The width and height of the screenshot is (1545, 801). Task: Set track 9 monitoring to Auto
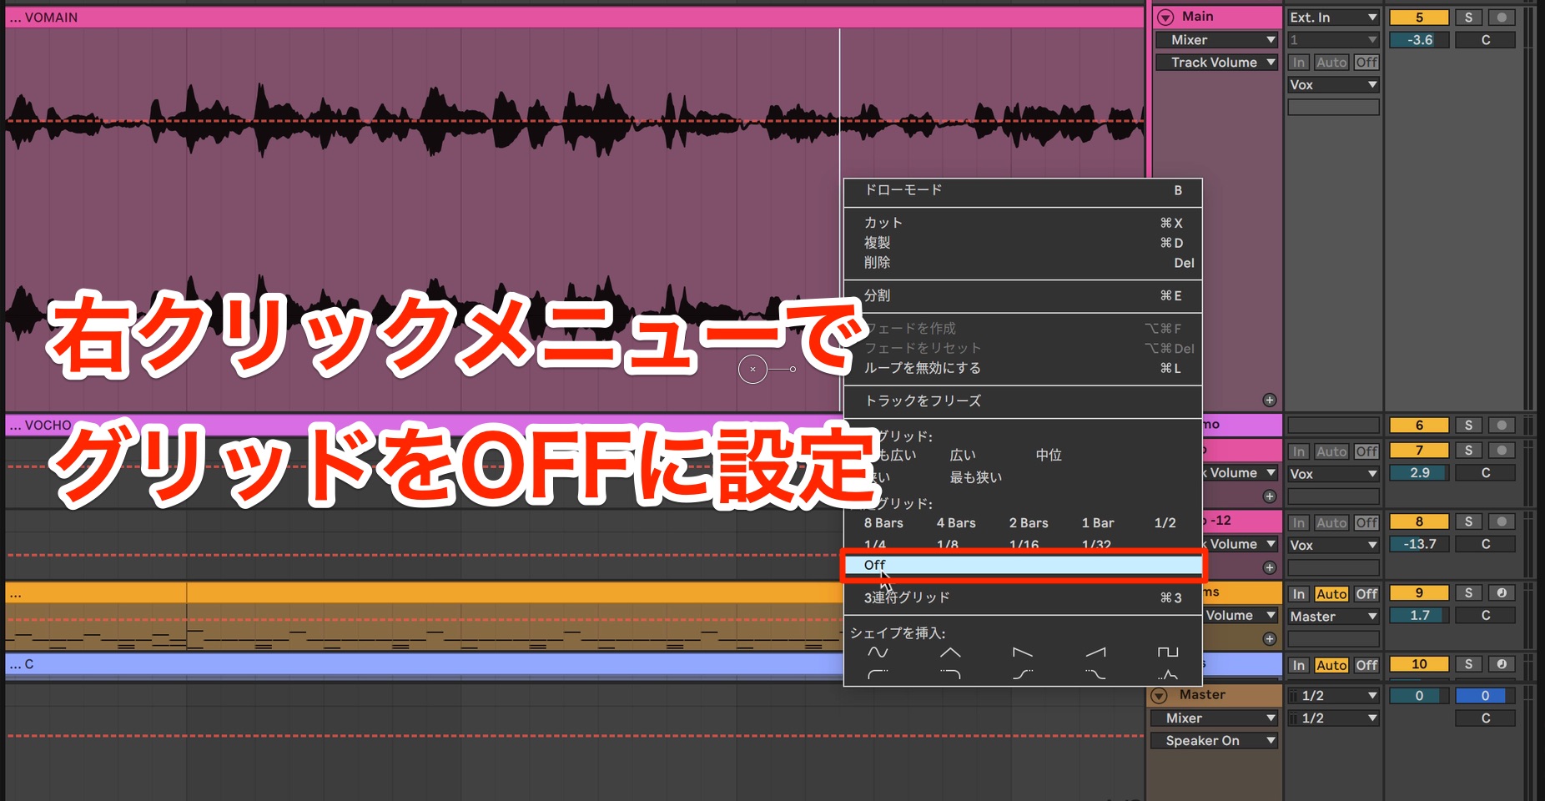tap(1331, 594)
